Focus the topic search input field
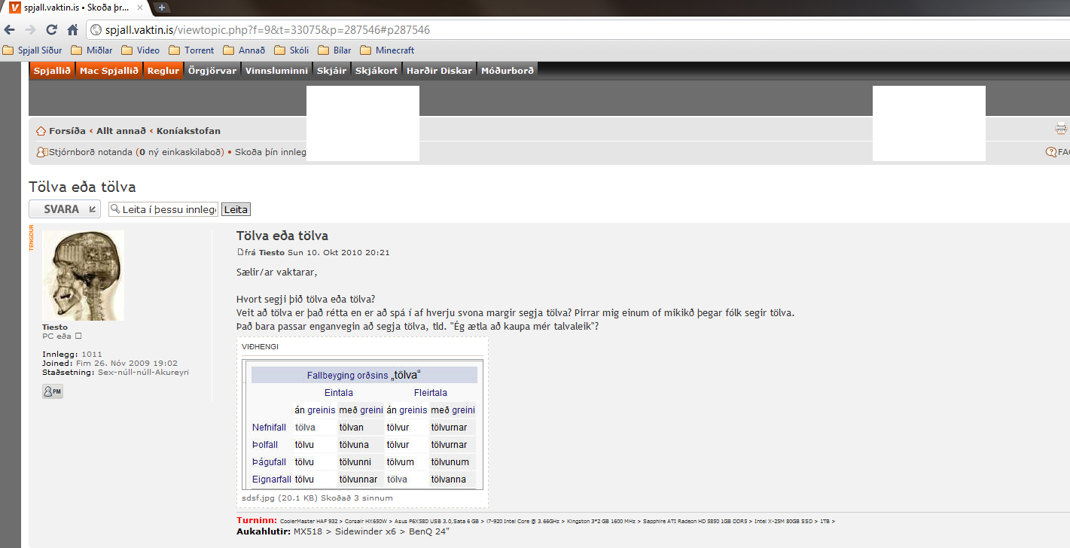 click(167, 209)
